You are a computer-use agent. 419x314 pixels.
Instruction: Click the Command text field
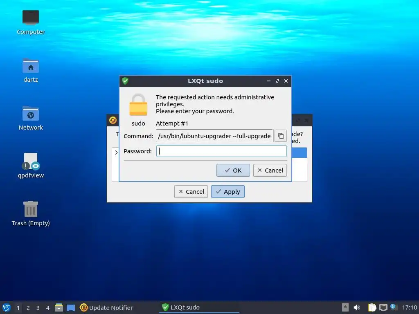click(214, 136)
